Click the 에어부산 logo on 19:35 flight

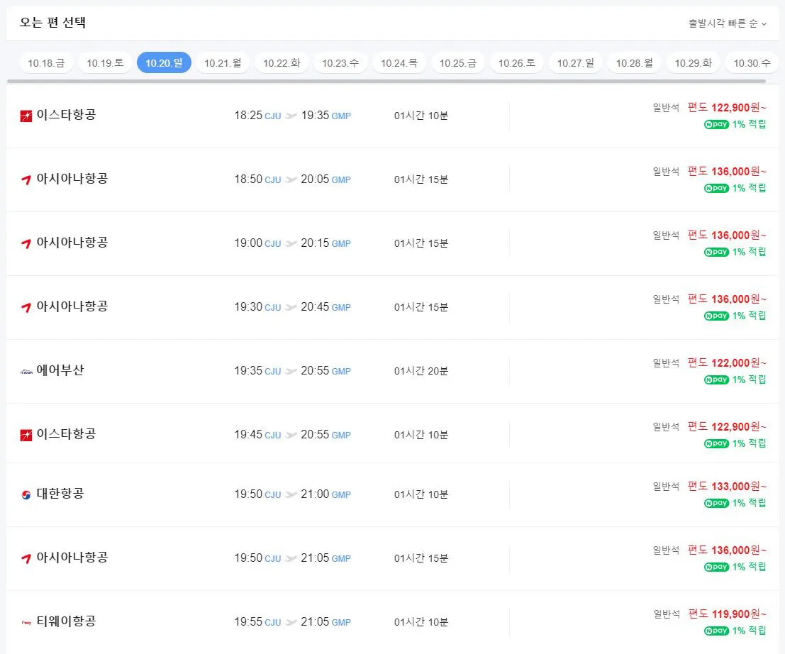(26, 371)
